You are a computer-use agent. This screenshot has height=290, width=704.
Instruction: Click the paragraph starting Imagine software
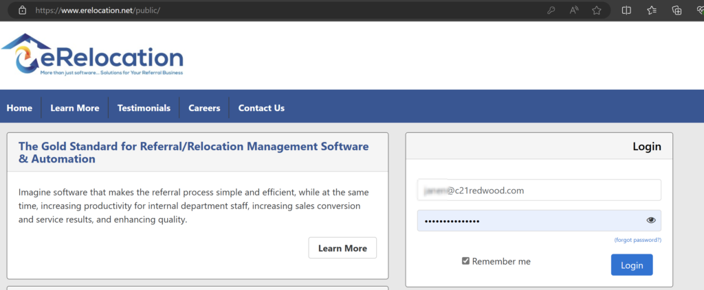click(x=193, y=206)
